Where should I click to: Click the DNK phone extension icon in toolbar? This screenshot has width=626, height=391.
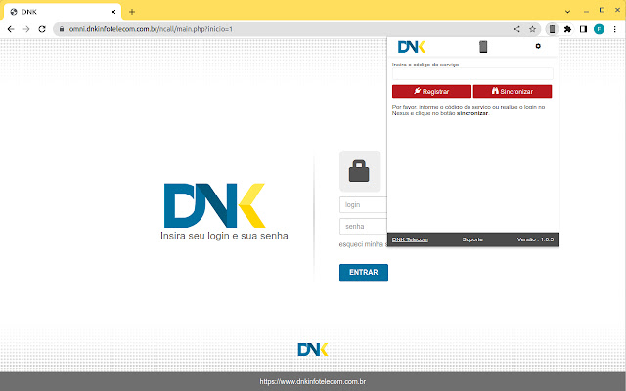(x=552, y=29)
